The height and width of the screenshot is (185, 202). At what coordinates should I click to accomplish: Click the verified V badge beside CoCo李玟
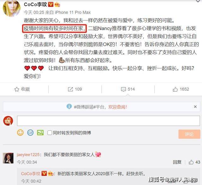[x=50, y=4]
